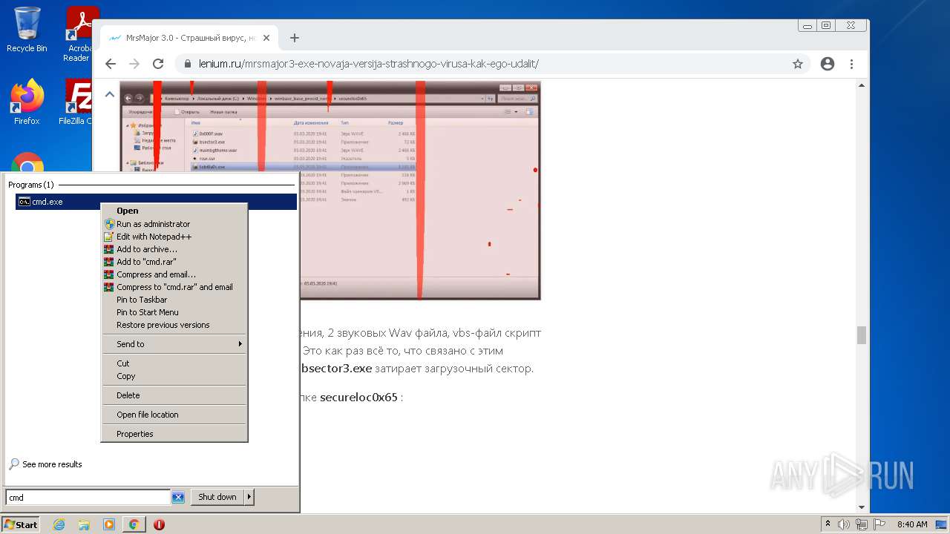Select Add to archive...
This screenshot has width=950, height=534.
[174, 249]
